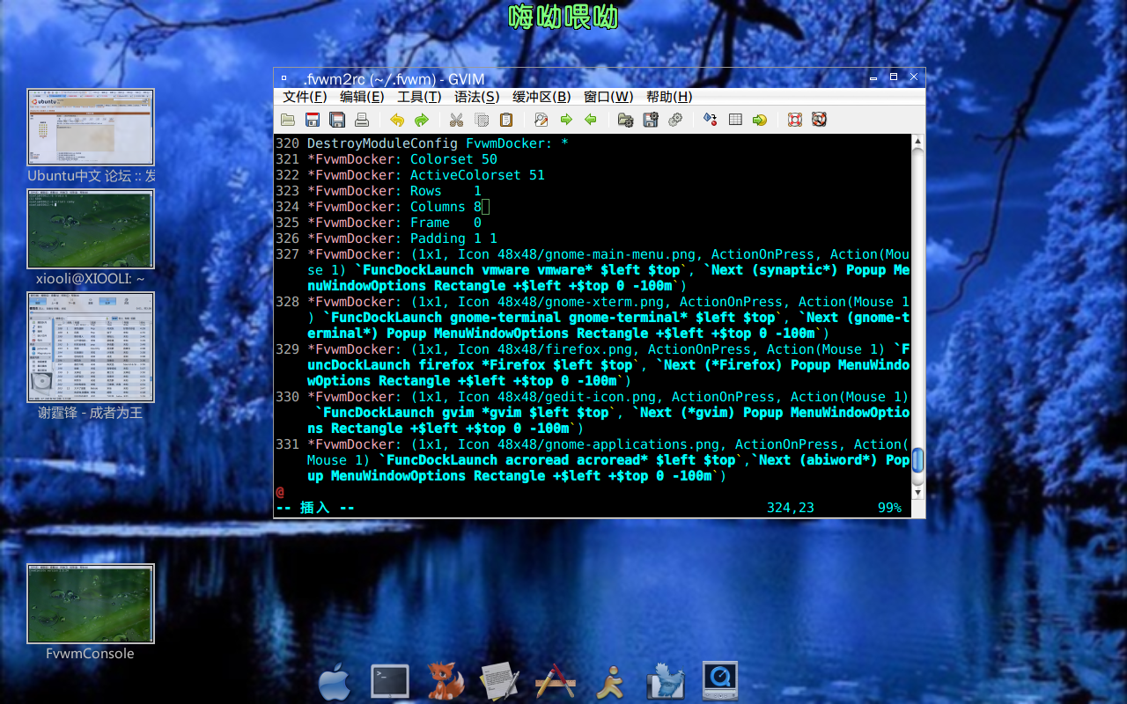This screenshot has height=704, width=1127.
Task: Open the text editor dock icon
Action: pos(499,681)
